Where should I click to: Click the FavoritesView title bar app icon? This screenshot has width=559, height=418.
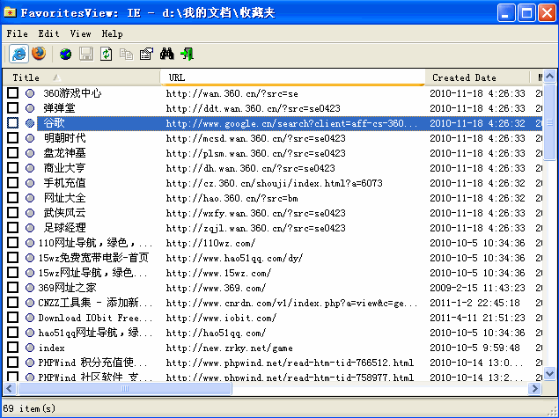(x=10, y=13)
